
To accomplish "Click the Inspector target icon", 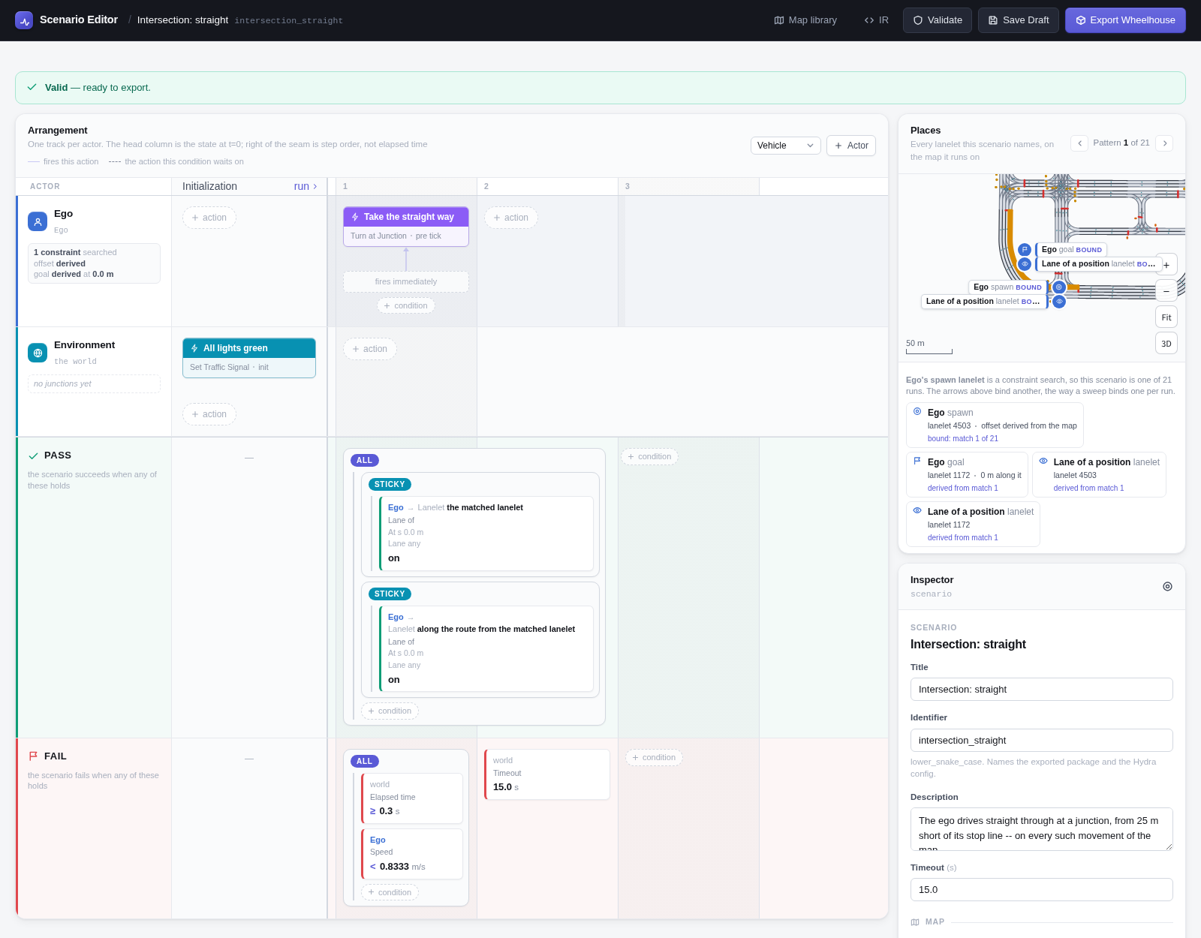I will click(x=1167, y=587).
